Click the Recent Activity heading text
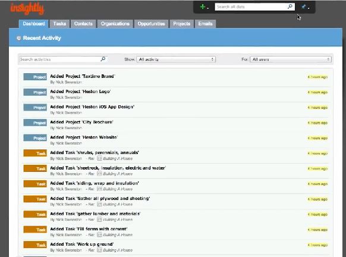This screenshot has height=257, width=346. [42, 38]
